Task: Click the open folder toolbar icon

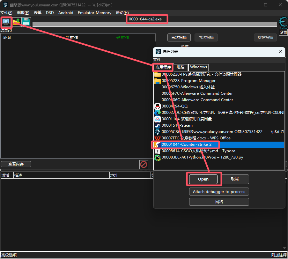Action: coord(16,22)
